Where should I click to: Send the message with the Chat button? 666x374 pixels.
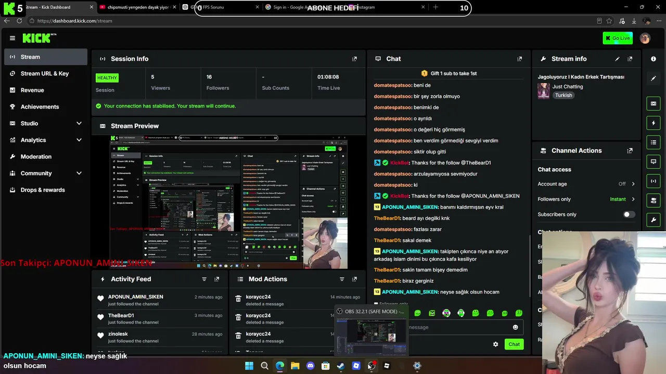514,344
